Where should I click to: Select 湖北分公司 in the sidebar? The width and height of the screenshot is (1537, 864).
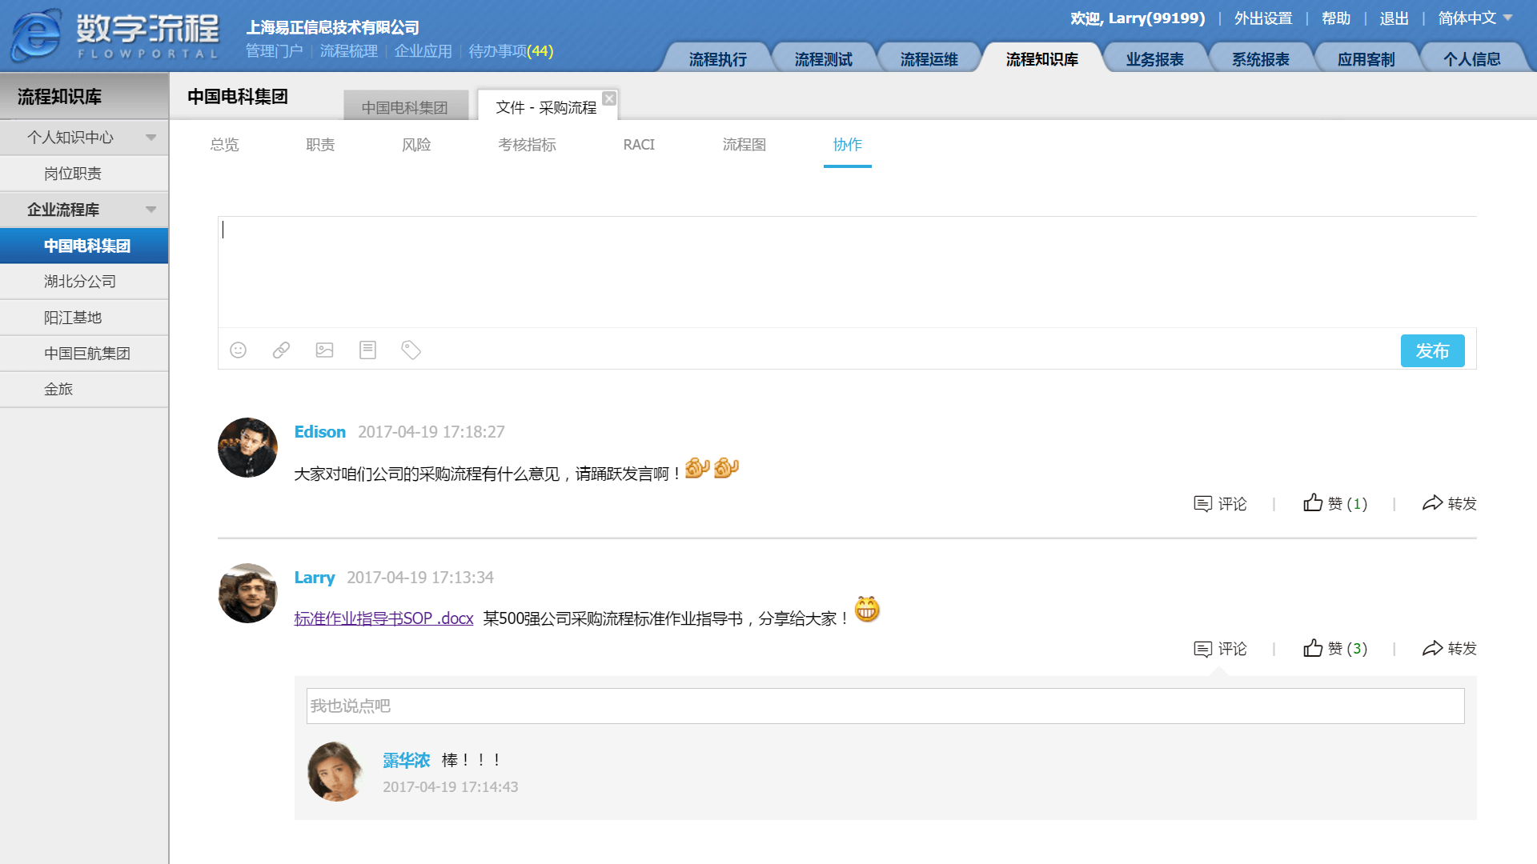(80, 282)
